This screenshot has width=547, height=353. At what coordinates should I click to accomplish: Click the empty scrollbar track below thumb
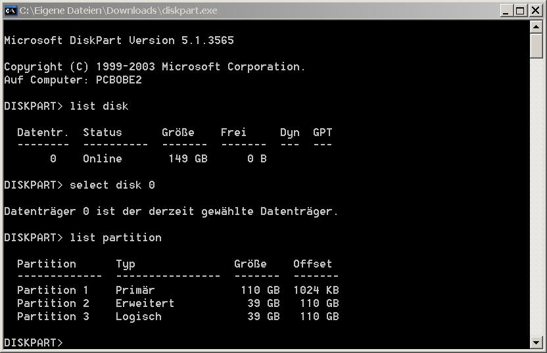[536, 197]
